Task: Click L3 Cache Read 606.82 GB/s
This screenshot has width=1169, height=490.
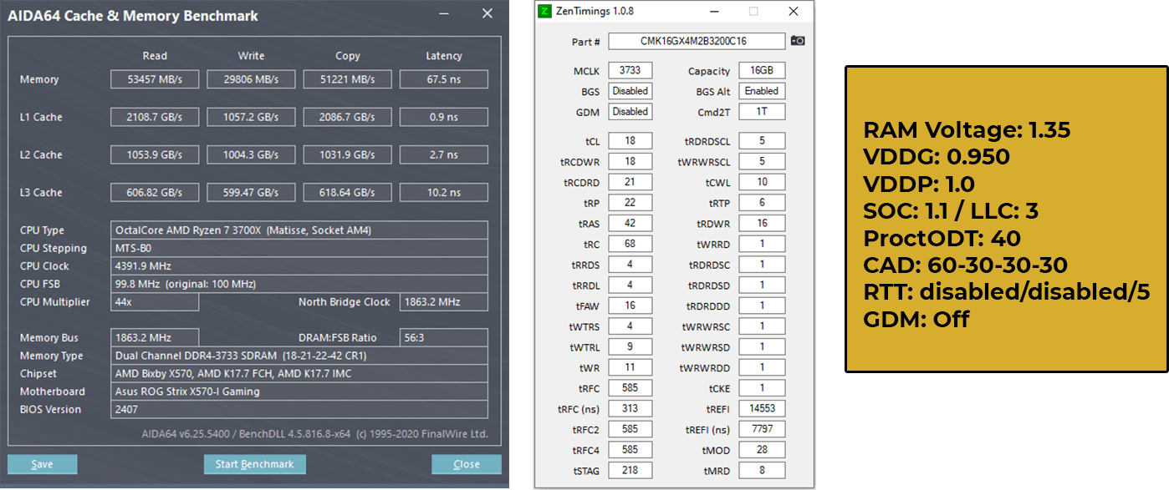Action: 155,192
